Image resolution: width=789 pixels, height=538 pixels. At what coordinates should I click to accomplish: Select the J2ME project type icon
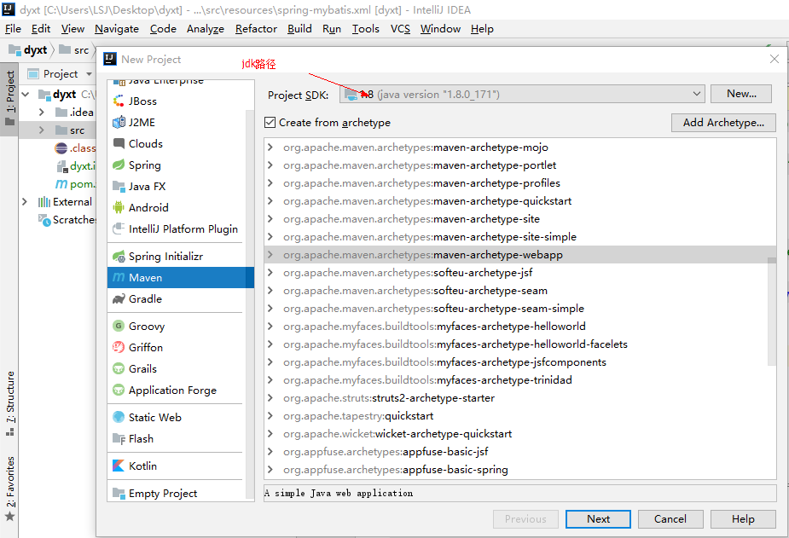[x=119, y=122]
